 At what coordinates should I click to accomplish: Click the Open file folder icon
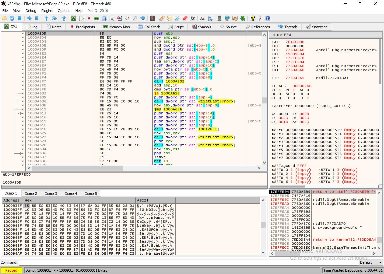tap(4, 18)
